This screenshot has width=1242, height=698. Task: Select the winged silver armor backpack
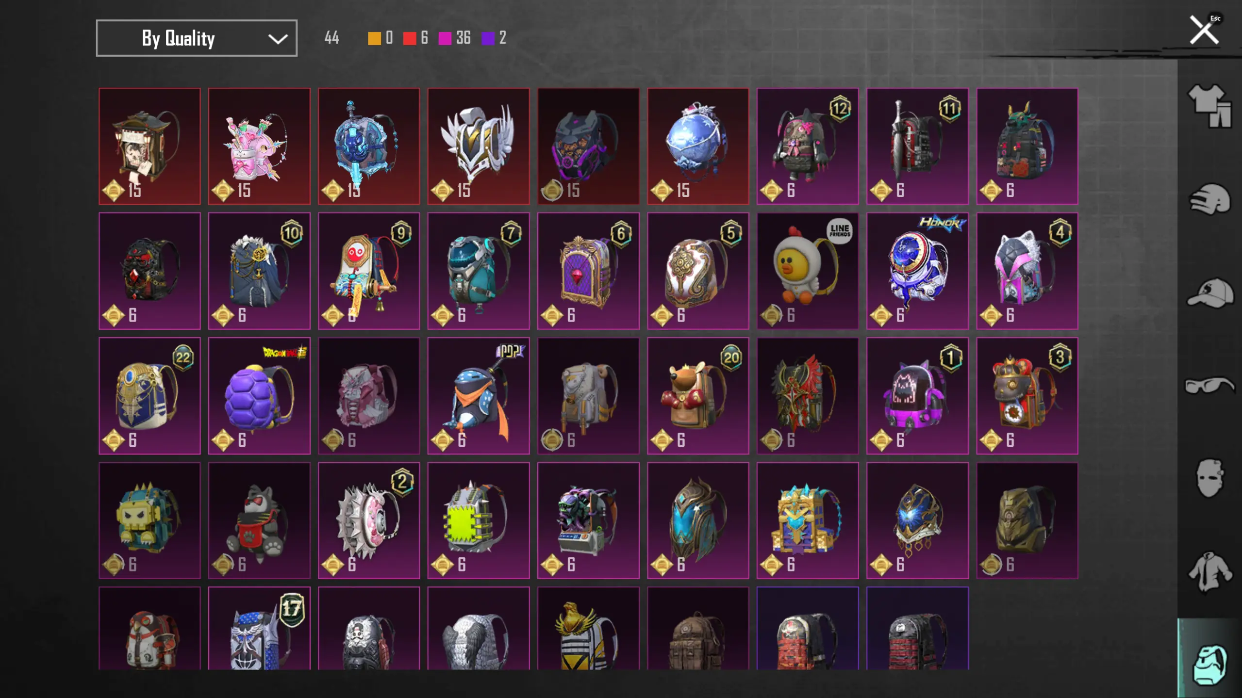pyautogui.click(x=479, y=146)
